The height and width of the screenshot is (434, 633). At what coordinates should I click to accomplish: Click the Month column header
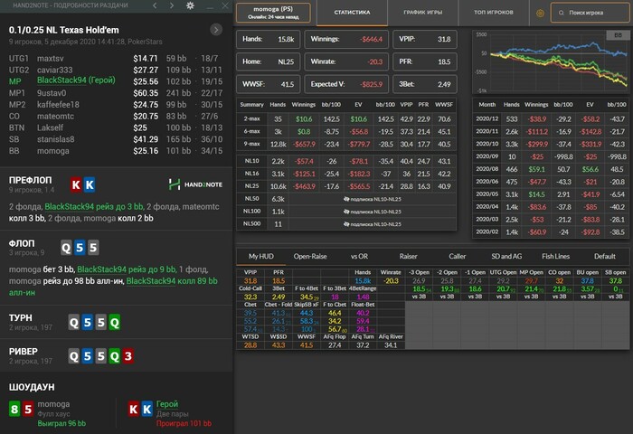point(487,105)
